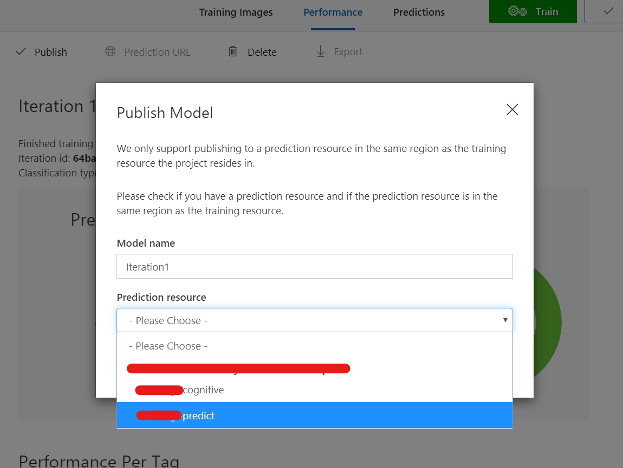The height and width of the screenshot is (468, 623).
Task: Click the Delete trash can icon
Action: [233, 51]
